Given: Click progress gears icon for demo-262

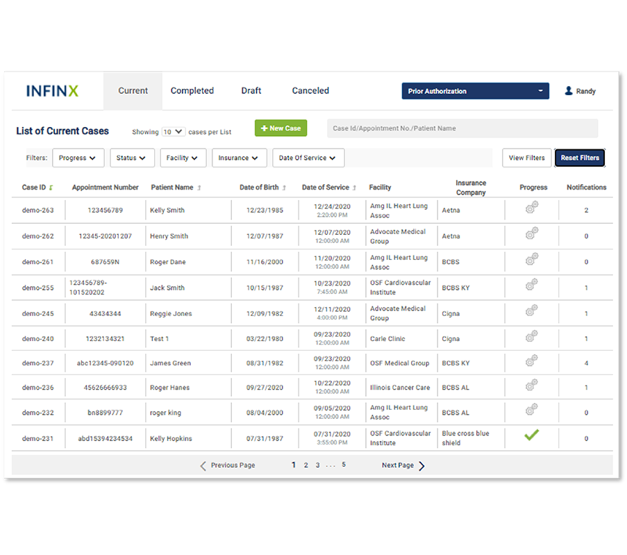Looking at the screenshot, I should point(531,233).
